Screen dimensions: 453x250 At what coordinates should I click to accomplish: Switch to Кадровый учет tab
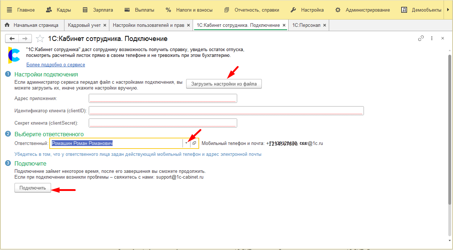84,25
